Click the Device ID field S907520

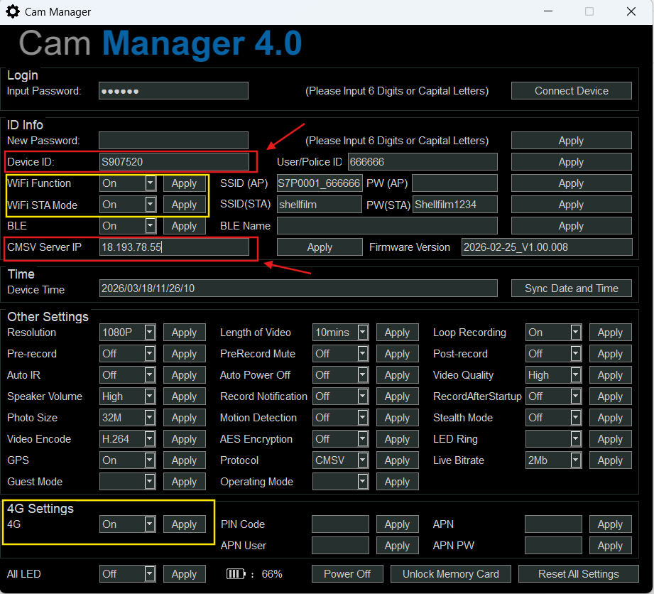(175, 162)
